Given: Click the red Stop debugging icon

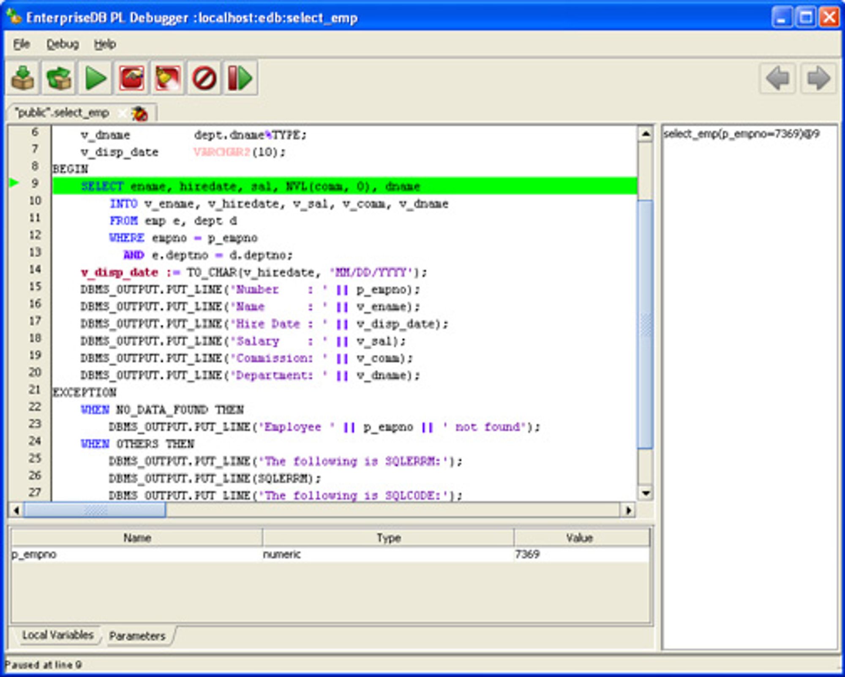Looking at the screenshot, I should click(204, 78).
